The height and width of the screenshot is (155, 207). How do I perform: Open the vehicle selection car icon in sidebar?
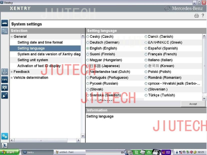5,23
